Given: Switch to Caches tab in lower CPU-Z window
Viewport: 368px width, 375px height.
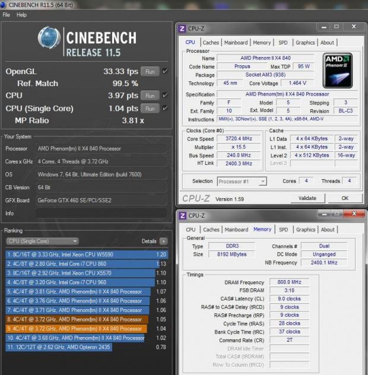Looking at the screenshot, I should pos(211,230).
